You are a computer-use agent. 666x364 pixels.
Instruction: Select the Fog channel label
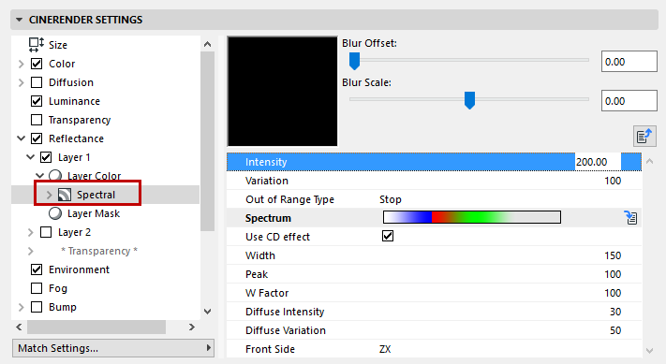(x=58, y=288)
